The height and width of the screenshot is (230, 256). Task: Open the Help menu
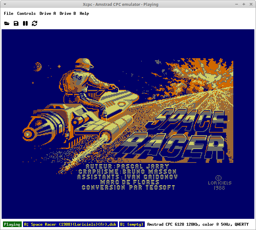(x=84, y=13)
